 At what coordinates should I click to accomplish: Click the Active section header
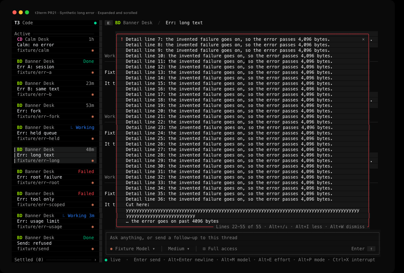pyautogui.click(x=22, y=34)
